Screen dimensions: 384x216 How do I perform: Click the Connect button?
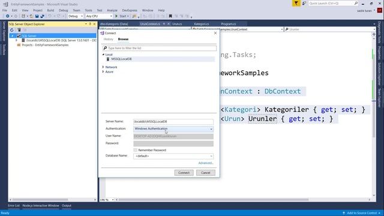(x=184, y=173)
